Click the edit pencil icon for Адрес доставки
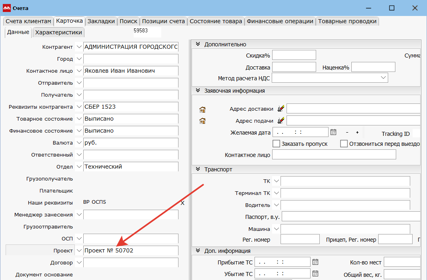This screenshot has width=427, height=280. pyautogui.click(x=281, y=109)
